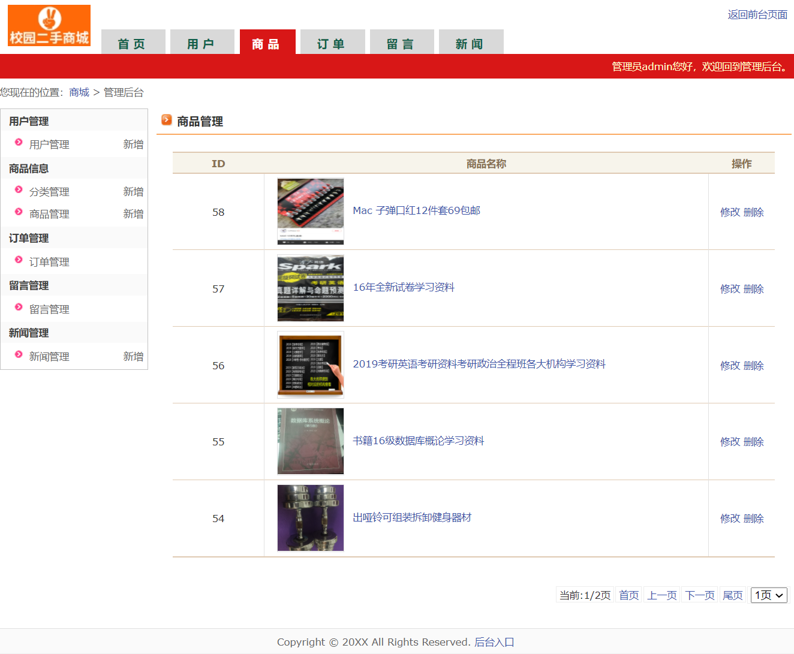Image resolution: width=794 pixels, height=654 pixels.
Task: Open the 新闻 navigation tab
Action: click(471, 42)
